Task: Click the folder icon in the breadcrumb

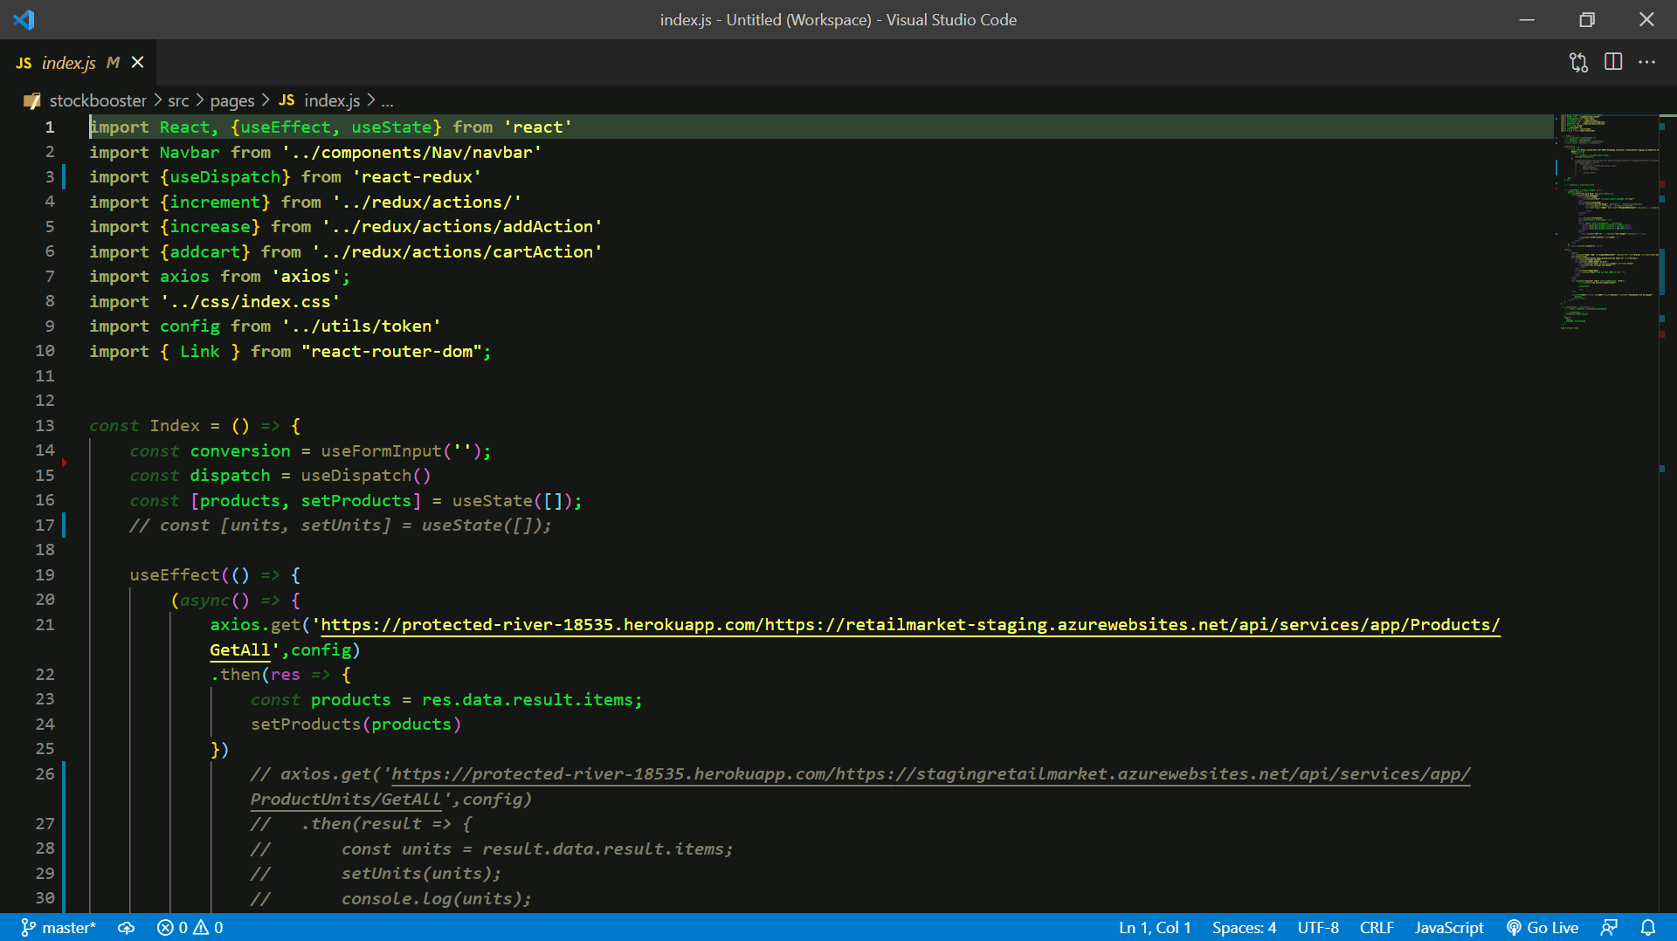Action: tap(32, 100)
